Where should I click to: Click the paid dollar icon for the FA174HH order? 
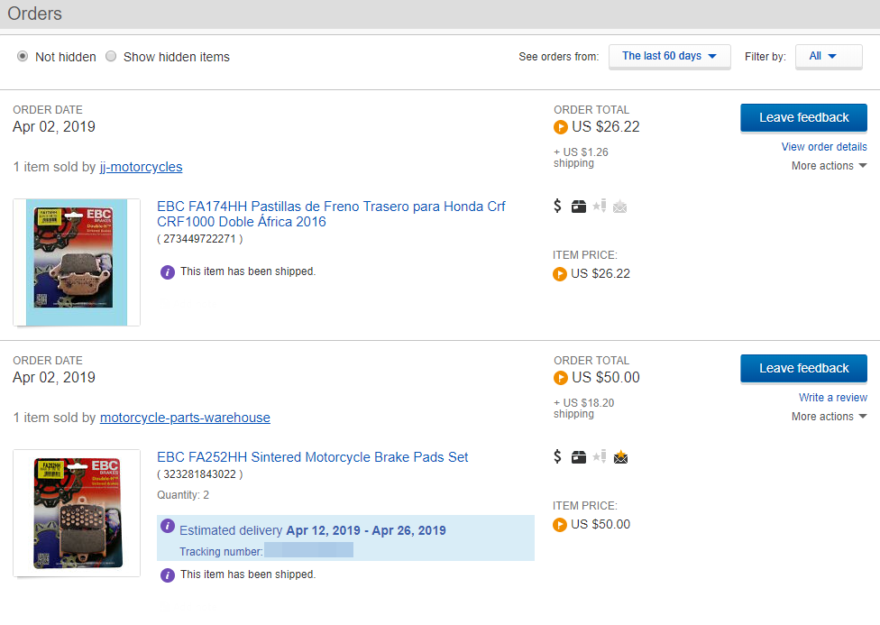coord(558,207)
